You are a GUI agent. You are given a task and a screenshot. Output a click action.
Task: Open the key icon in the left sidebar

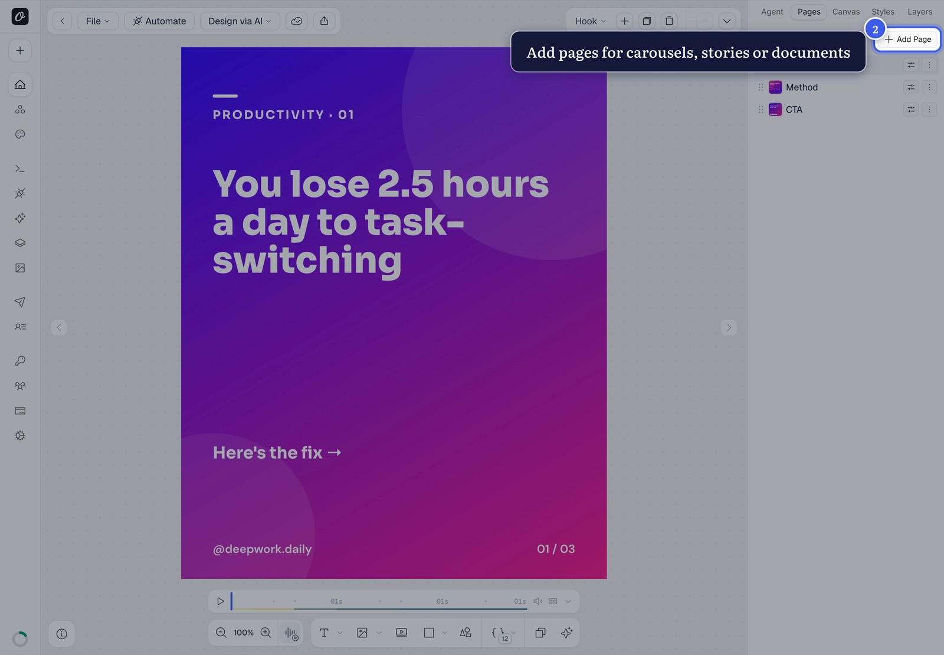pos(20,361)
